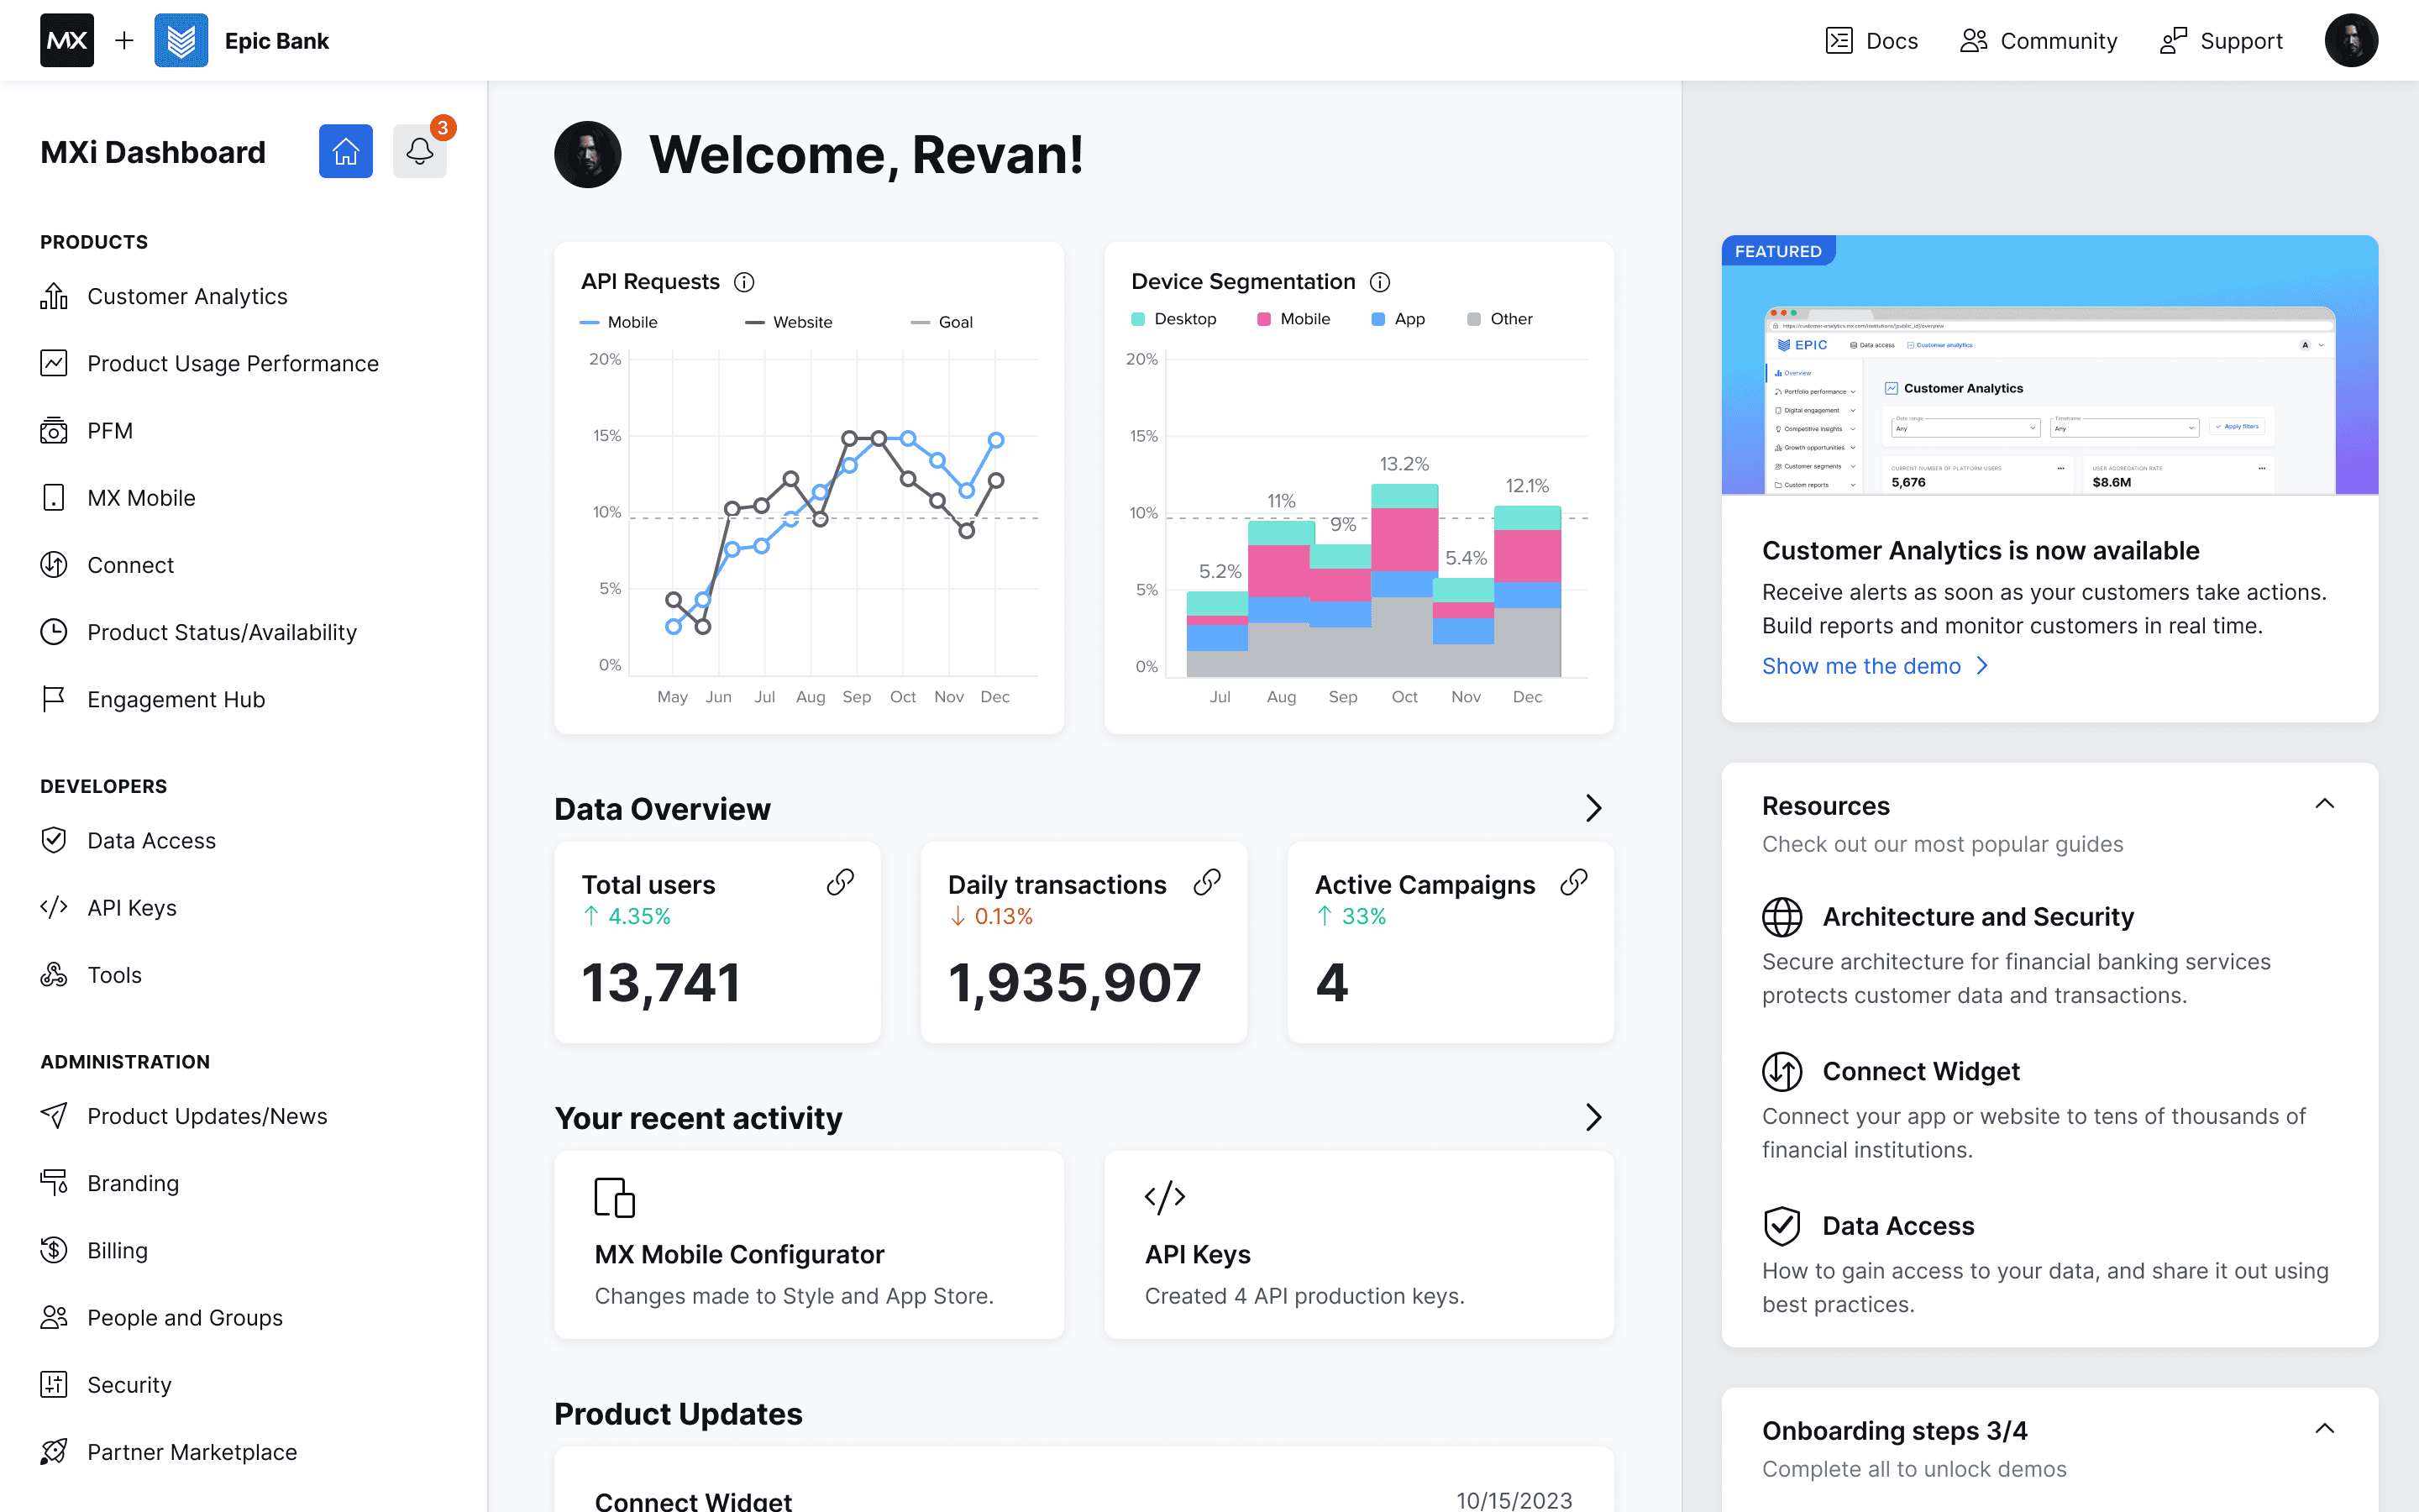Open Docs from top navigation

(x=1871, y=41)
